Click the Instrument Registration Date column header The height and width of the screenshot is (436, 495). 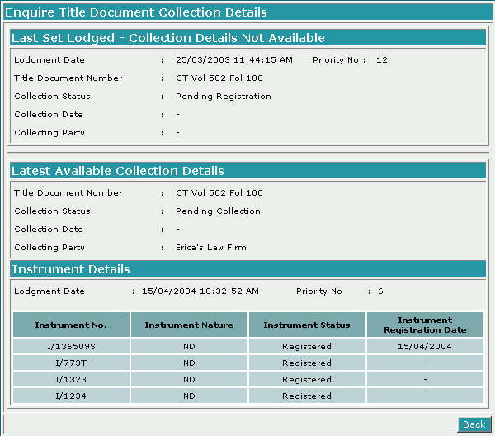coord(425,325)
